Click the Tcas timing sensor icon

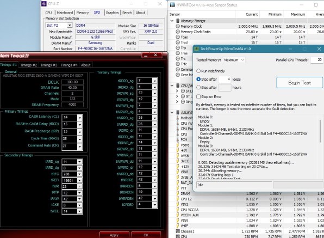[x=178, y=37]
